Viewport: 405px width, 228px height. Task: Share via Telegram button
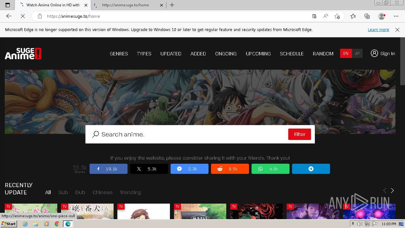[x=311, y=169]
